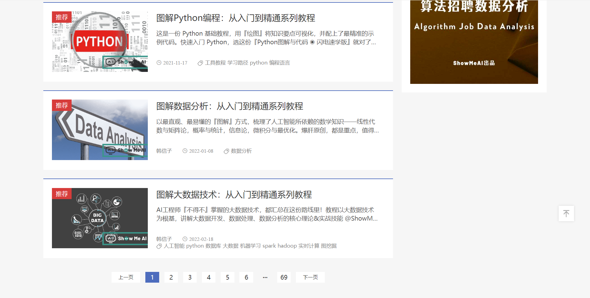This screenshot has height=298, width=590.
Task: Click the clock icon next to 2022-01-08
Action: pyautogui.click(x=185, y=151)
